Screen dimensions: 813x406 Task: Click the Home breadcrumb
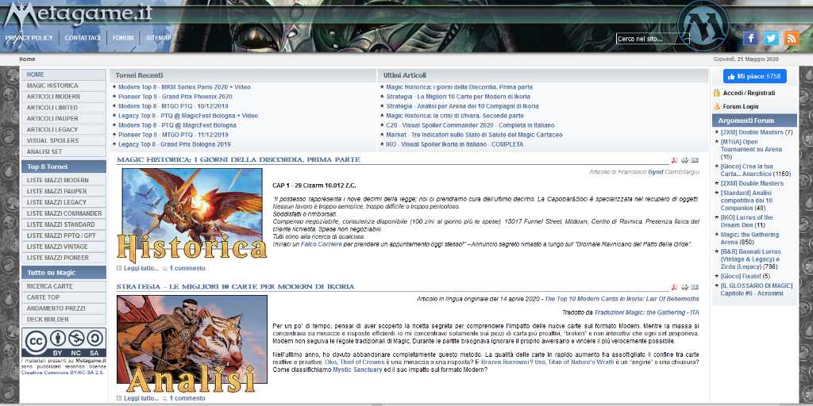(28, 59)
